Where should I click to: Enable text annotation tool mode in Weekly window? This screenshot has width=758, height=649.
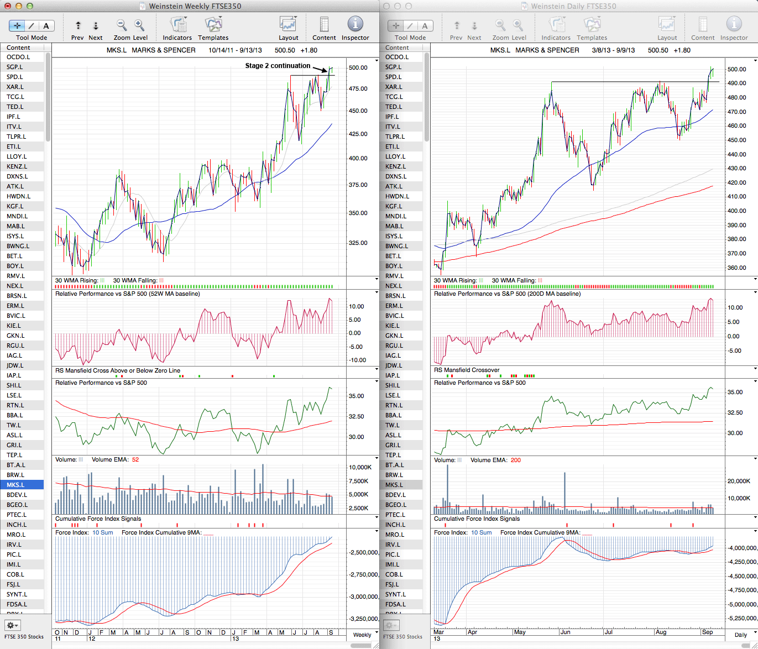[46, 25]
